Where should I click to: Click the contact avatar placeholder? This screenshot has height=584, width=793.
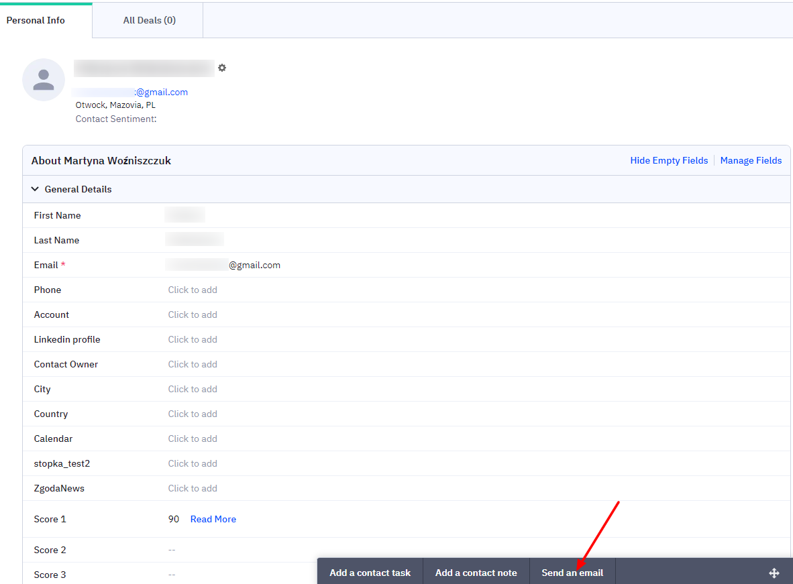click(x=44, y=80)
